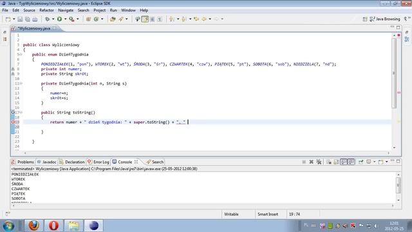Switch to the Declaration tab
This screenshot has height=232, width=412.
point(71,162)
